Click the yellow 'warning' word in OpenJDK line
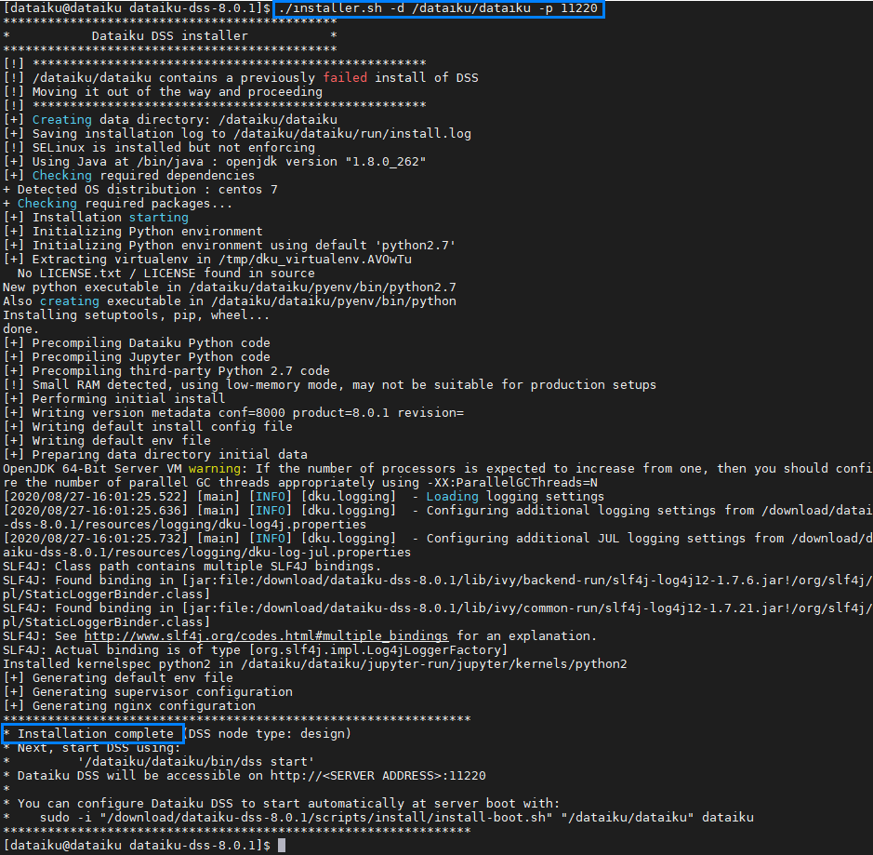Viewport: 873px width, 855px height. coord(215,469)
